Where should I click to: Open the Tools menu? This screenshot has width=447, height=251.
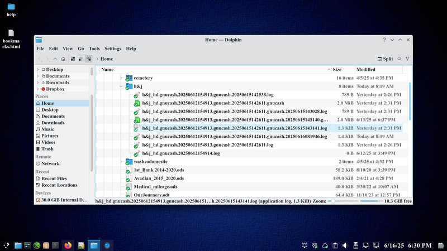[x=94, y=49]
